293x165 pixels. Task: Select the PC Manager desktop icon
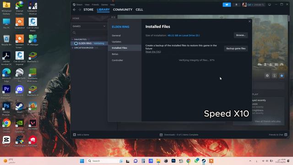pos(33,40)
